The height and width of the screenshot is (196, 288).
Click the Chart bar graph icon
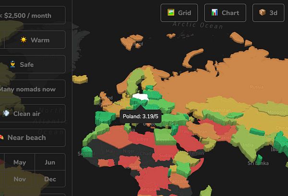pos(215,12)
